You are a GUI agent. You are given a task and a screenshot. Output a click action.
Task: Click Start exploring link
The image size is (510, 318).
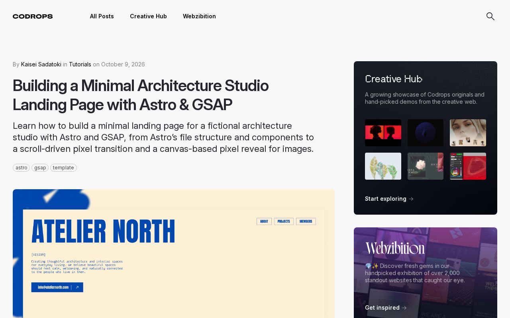pos(389,199)
